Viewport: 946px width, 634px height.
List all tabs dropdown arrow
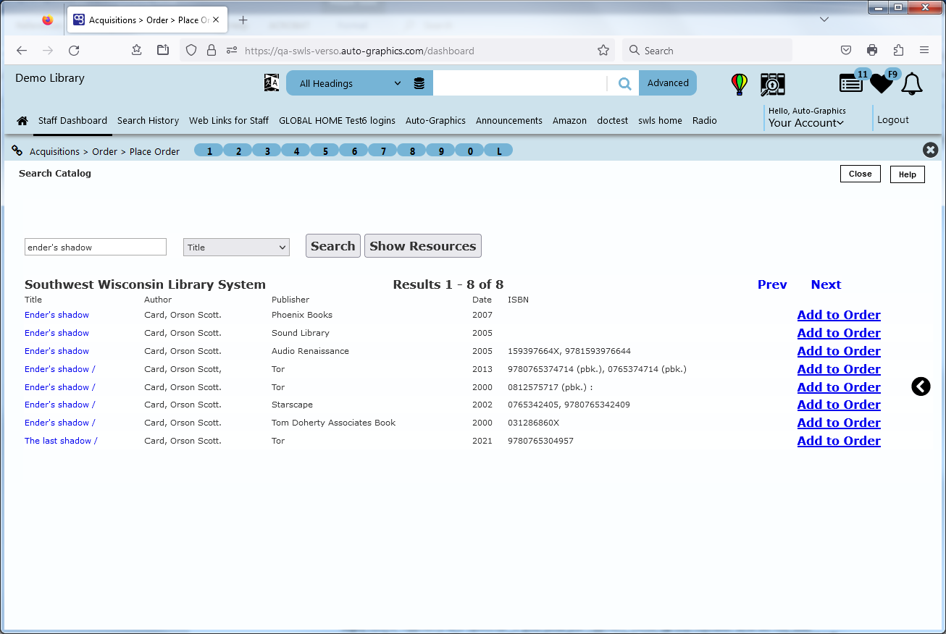pos(824,20)
